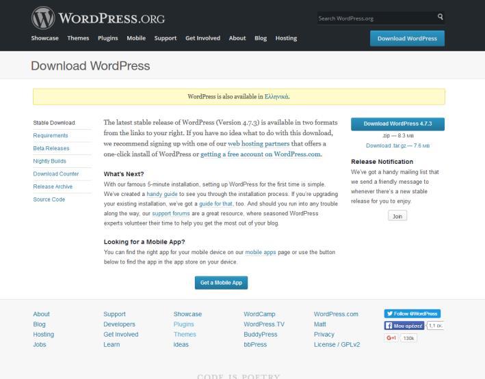
Task: Open footer Support link
Action: 114,314
